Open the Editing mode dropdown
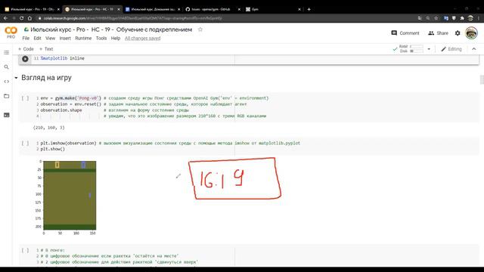484x272 pixels. coord(451,49)
